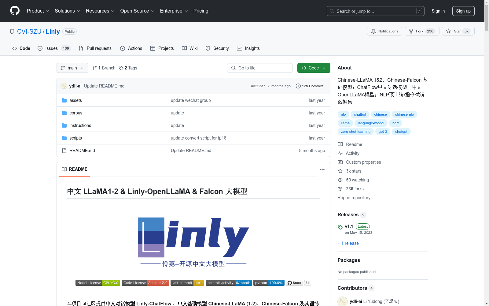Click the Sign up button
The height and width of the screenshot is (306, 489).
pos(463,11)
